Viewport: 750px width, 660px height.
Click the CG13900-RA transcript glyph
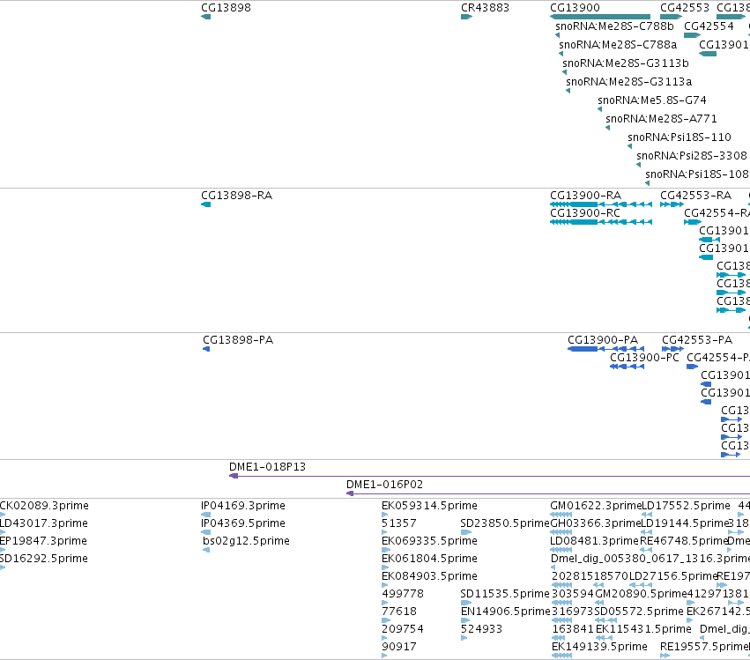pos(601,204)
